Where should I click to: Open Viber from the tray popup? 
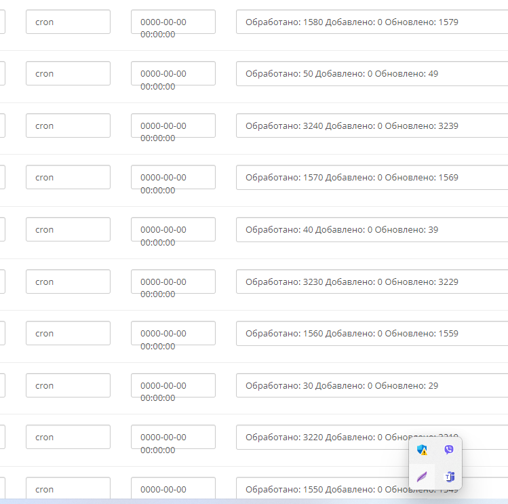click(448, 450)
